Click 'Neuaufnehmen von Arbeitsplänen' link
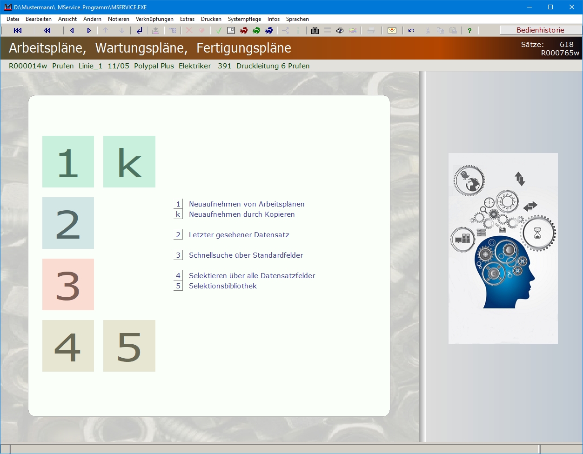 (x=247, y=204)
